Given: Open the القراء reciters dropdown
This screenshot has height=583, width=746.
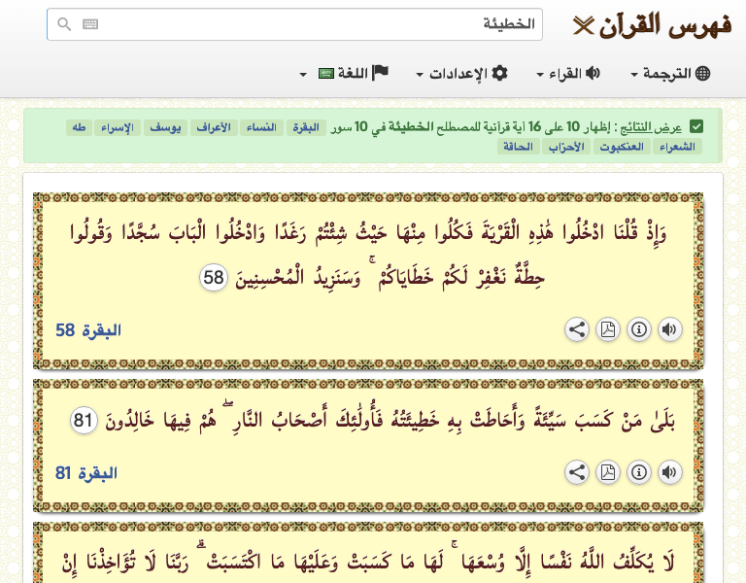Looking at the screenshot, I should (568, 73).
